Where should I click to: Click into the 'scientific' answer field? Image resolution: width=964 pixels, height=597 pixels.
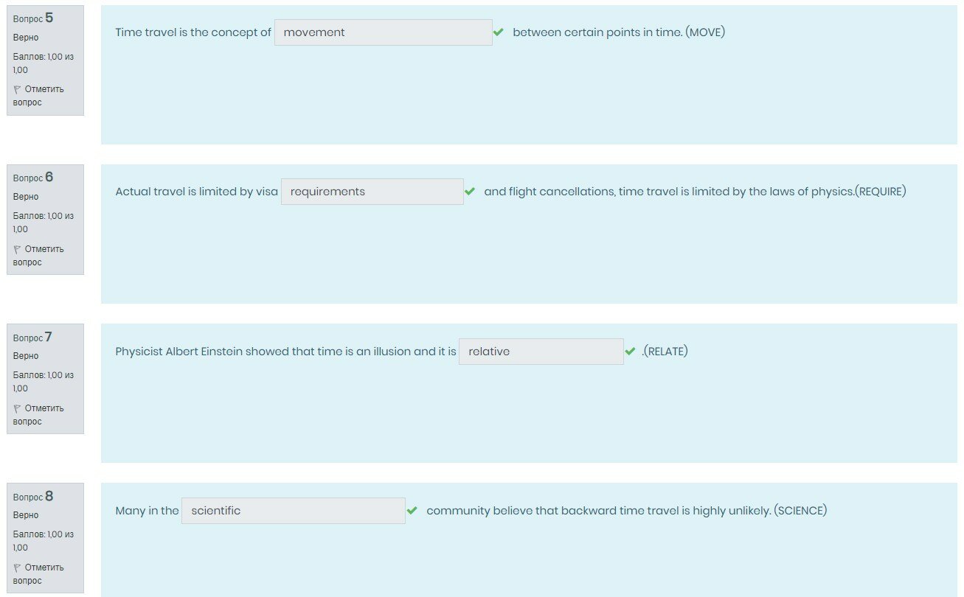tap(293, 511)
